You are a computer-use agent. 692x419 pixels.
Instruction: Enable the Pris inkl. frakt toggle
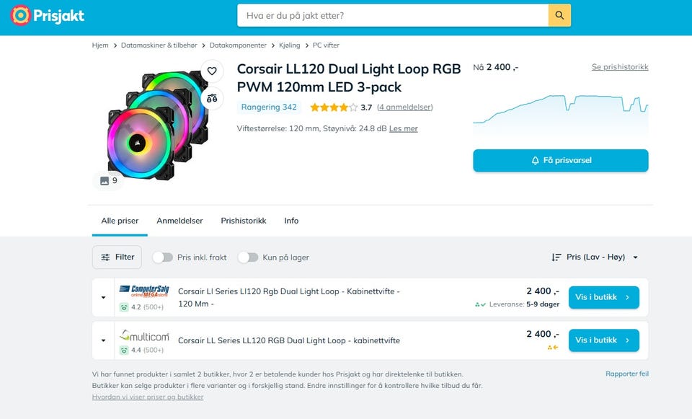click(163, 257)
